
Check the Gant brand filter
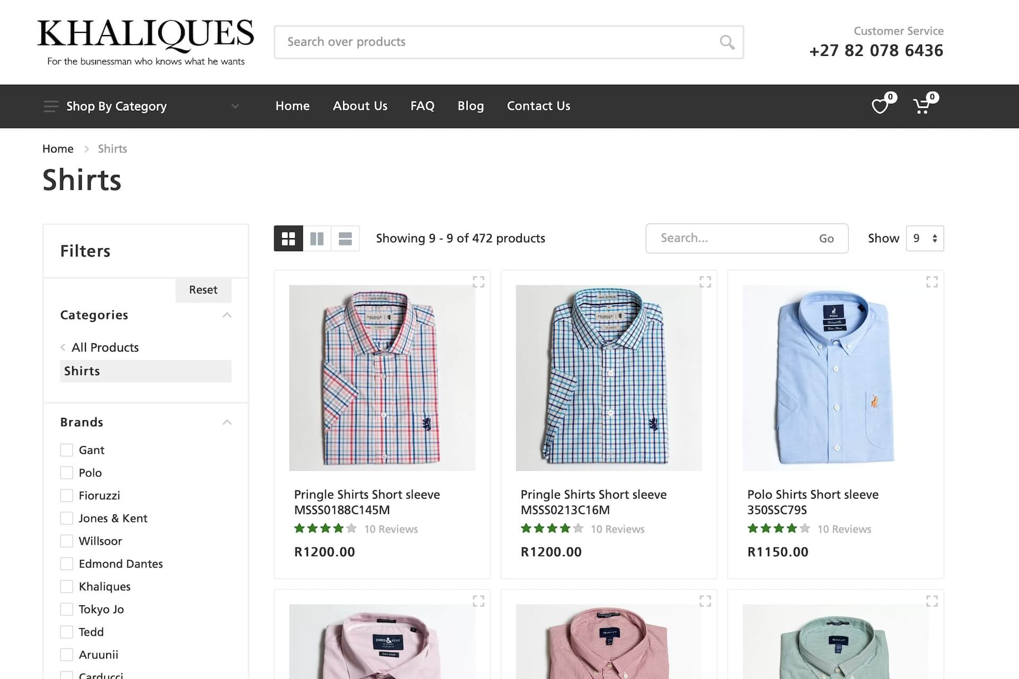pyautogui.click(x=66, y=450)
